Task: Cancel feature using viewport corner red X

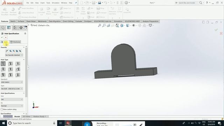Action: click(221, 33)
